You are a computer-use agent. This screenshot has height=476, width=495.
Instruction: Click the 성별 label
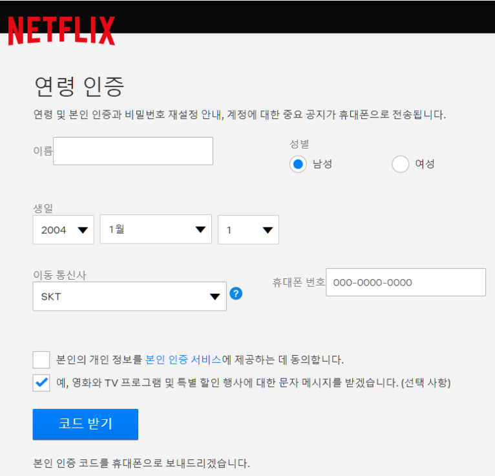(x=299, y=144)
